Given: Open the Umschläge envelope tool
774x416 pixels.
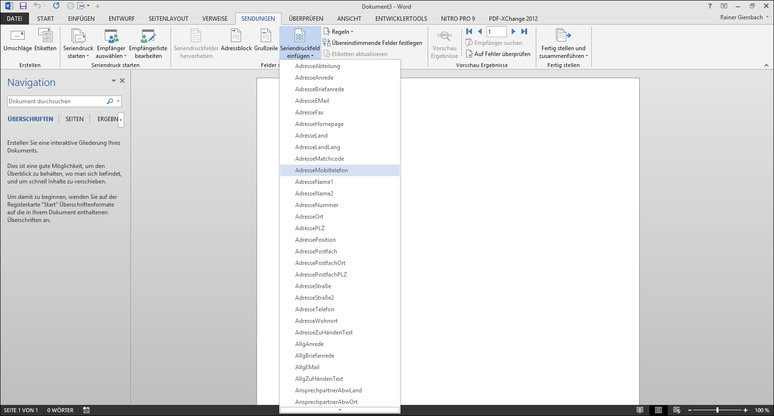Looking at the screenshot, I should [x=17, y=40].
